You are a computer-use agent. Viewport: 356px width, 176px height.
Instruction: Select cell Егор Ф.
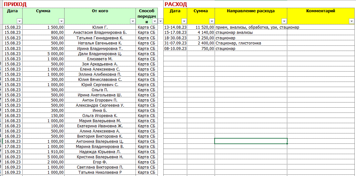100,162
